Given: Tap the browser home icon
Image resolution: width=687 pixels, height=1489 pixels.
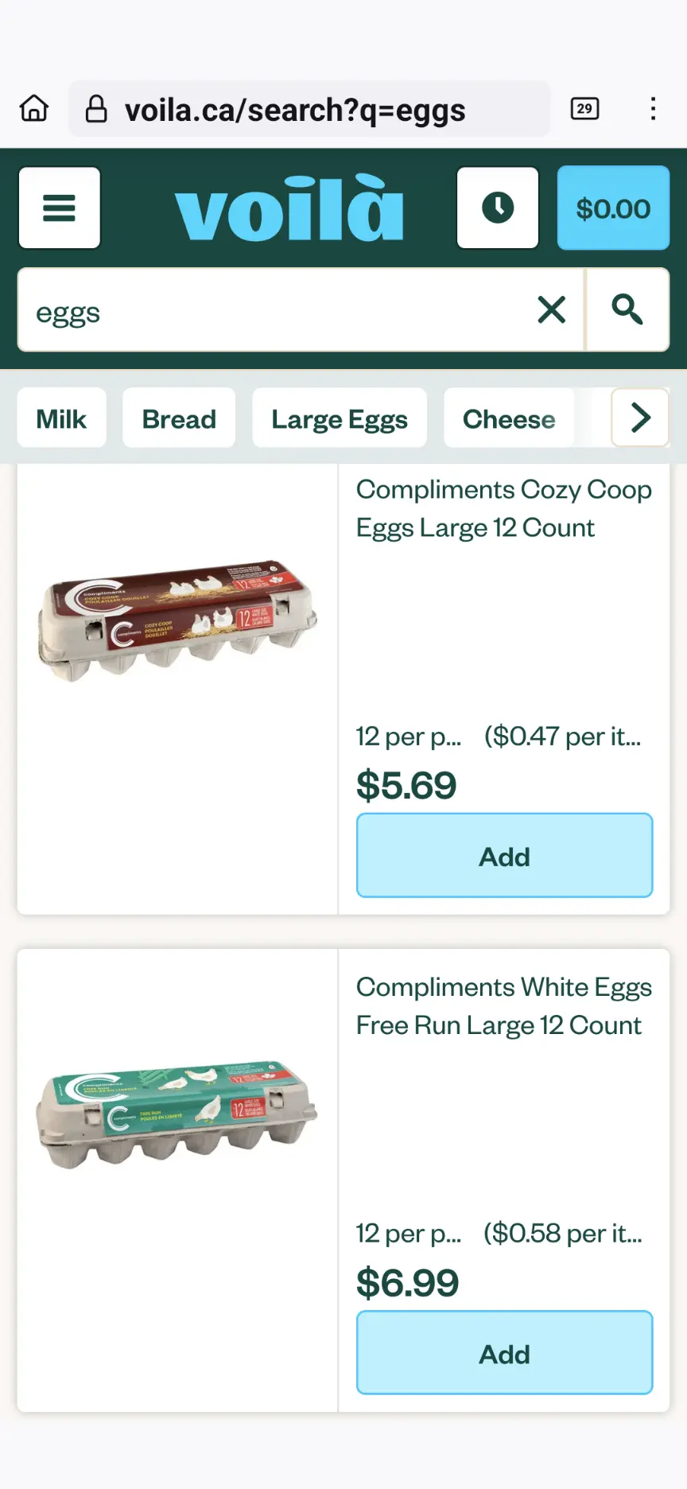Looking at the screenshot, I should (34, 108).
